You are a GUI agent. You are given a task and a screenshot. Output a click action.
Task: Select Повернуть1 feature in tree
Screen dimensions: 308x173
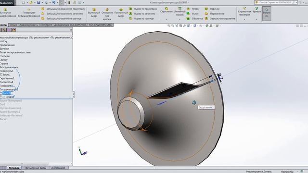click(7, 71)
